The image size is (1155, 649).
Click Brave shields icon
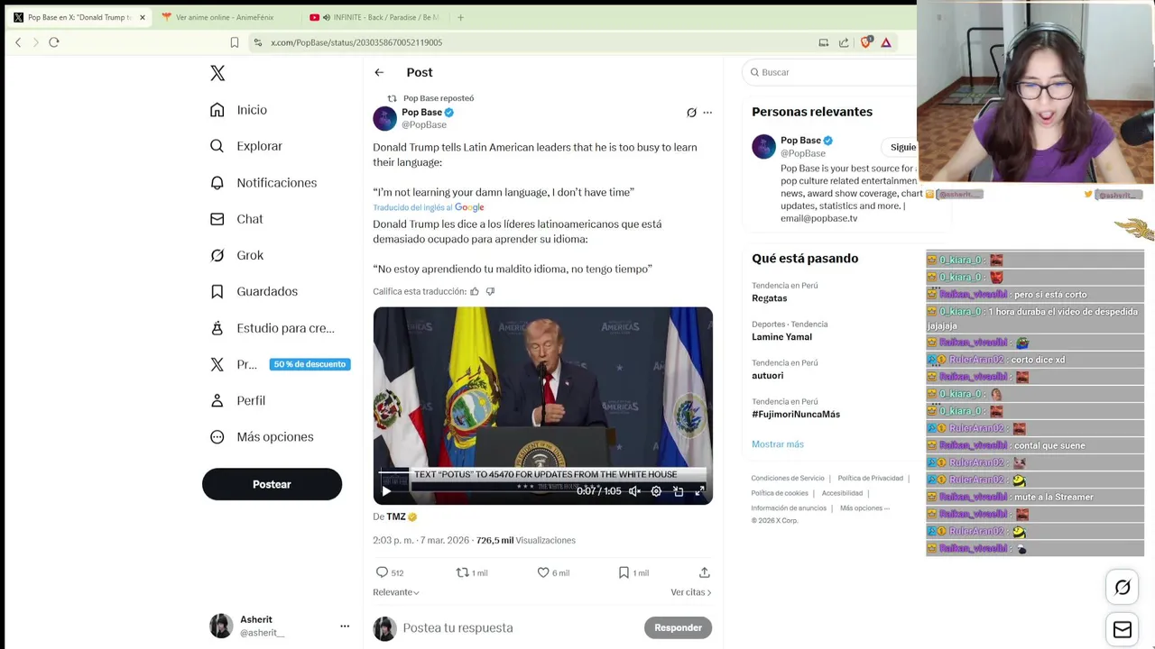[x=866, y=42]
